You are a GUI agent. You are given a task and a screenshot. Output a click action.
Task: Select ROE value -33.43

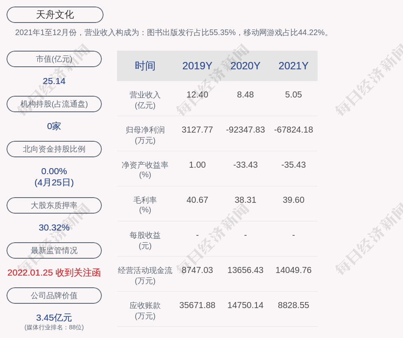click(245, 165)
